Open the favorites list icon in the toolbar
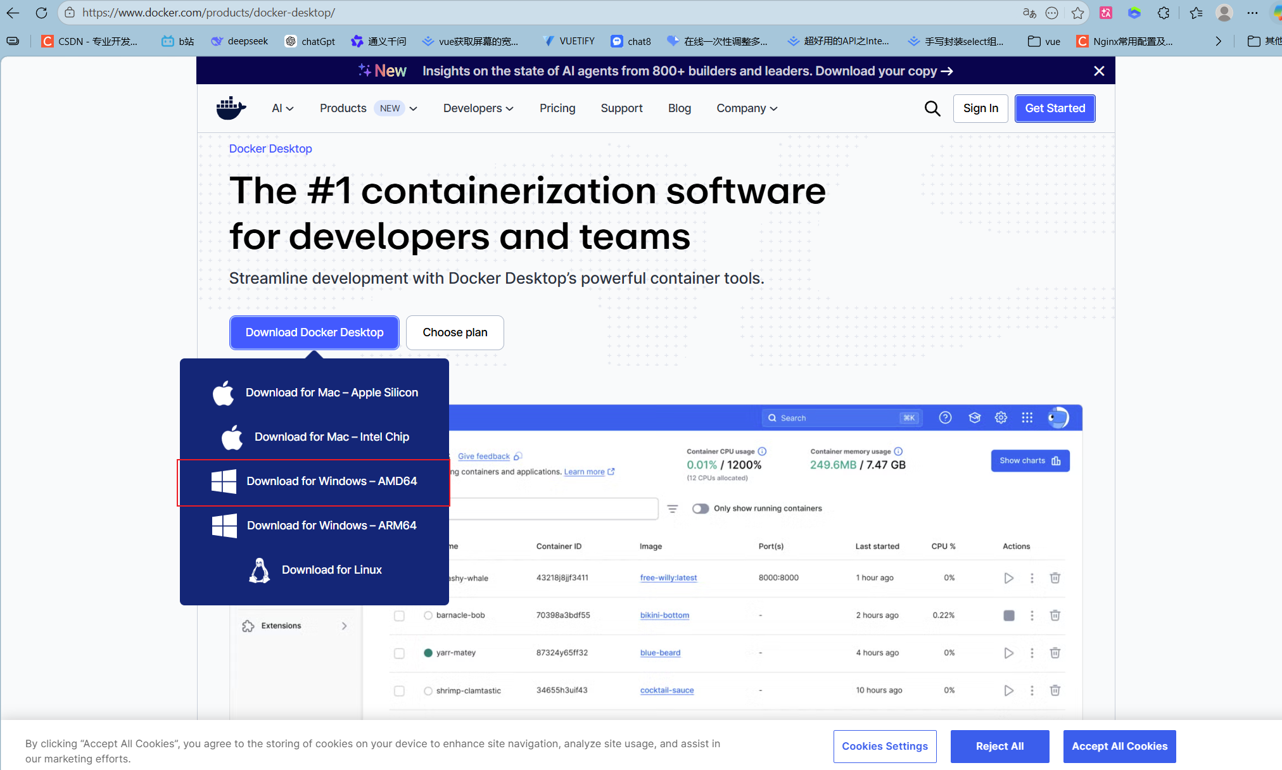Viewport: 1282px width, 770px height. pos(1196,13)
